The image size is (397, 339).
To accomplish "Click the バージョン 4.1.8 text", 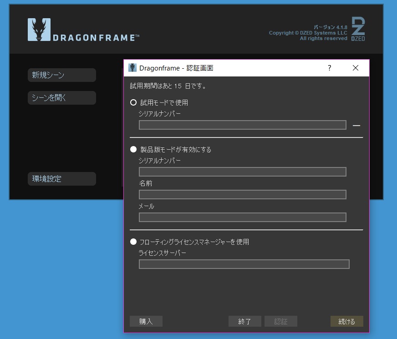I will [x=331, y=27].
